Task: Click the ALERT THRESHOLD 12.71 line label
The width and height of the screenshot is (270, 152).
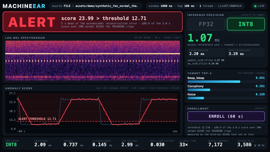Action: point(37,119)
